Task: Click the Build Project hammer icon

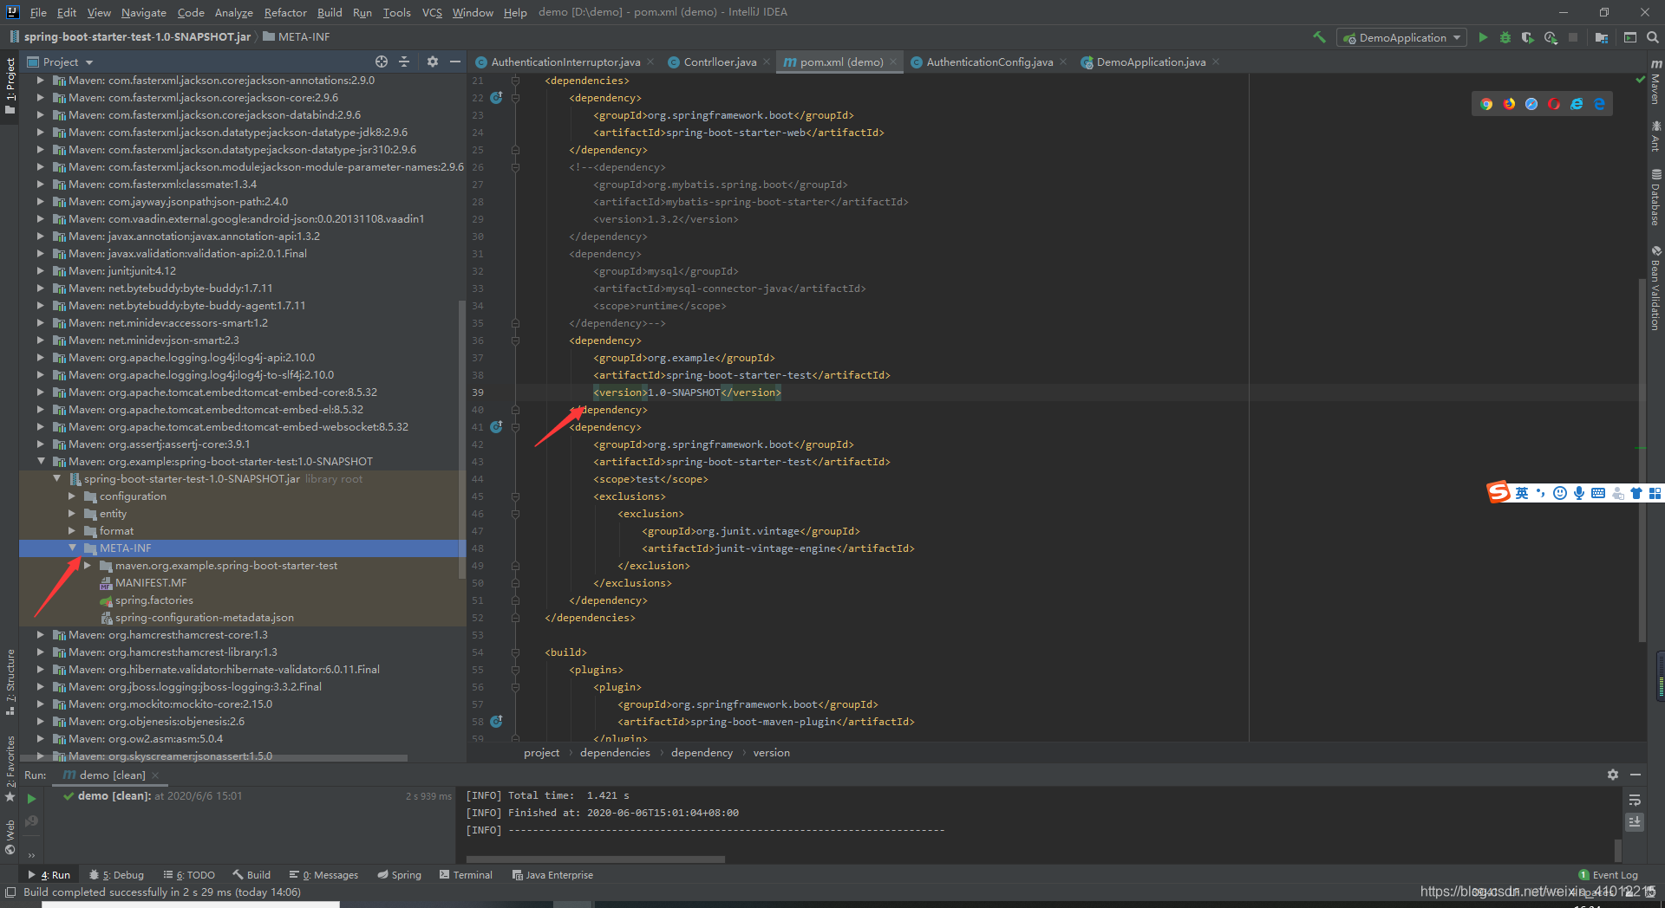Action: click(x=1319, y=37)
